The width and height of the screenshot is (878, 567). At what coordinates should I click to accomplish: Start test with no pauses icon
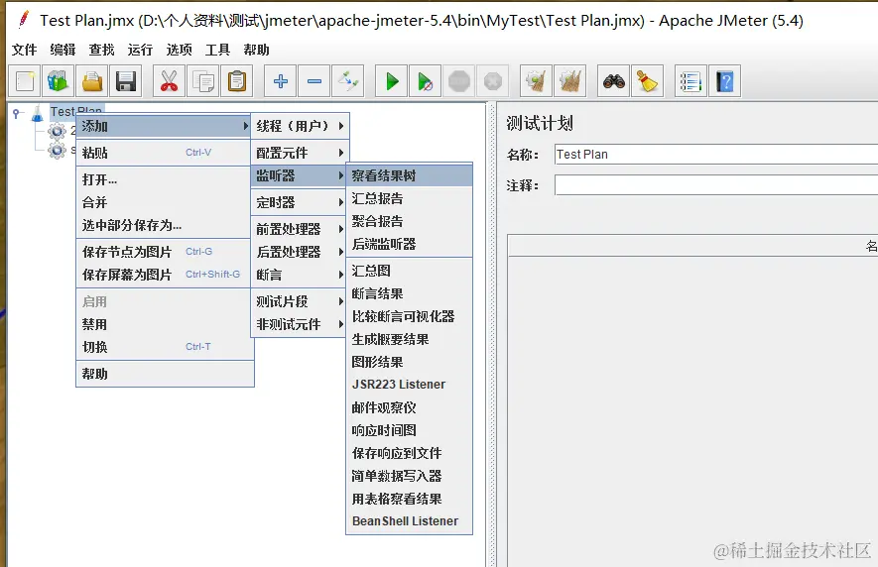click(425, 81)
